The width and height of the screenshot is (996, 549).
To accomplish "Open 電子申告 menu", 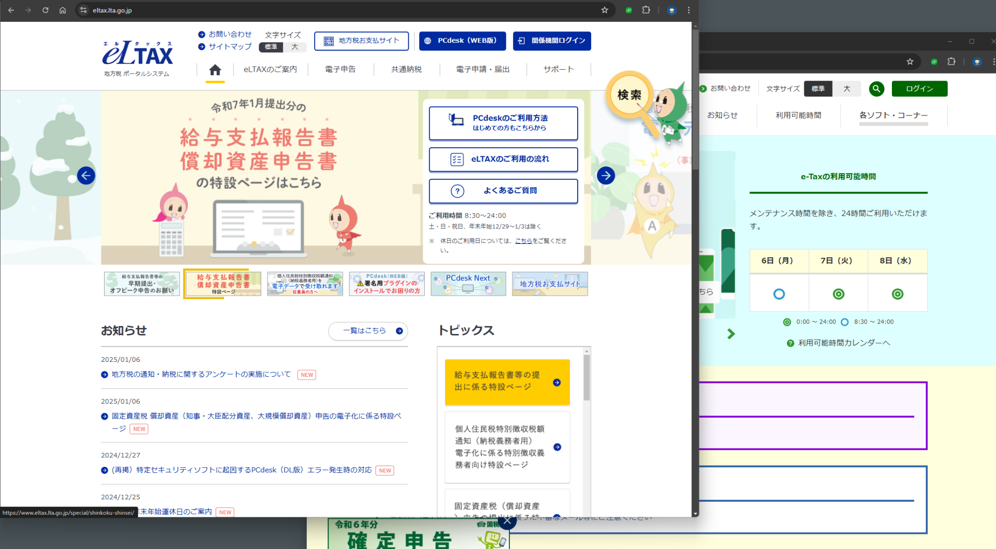I will 341,69.
